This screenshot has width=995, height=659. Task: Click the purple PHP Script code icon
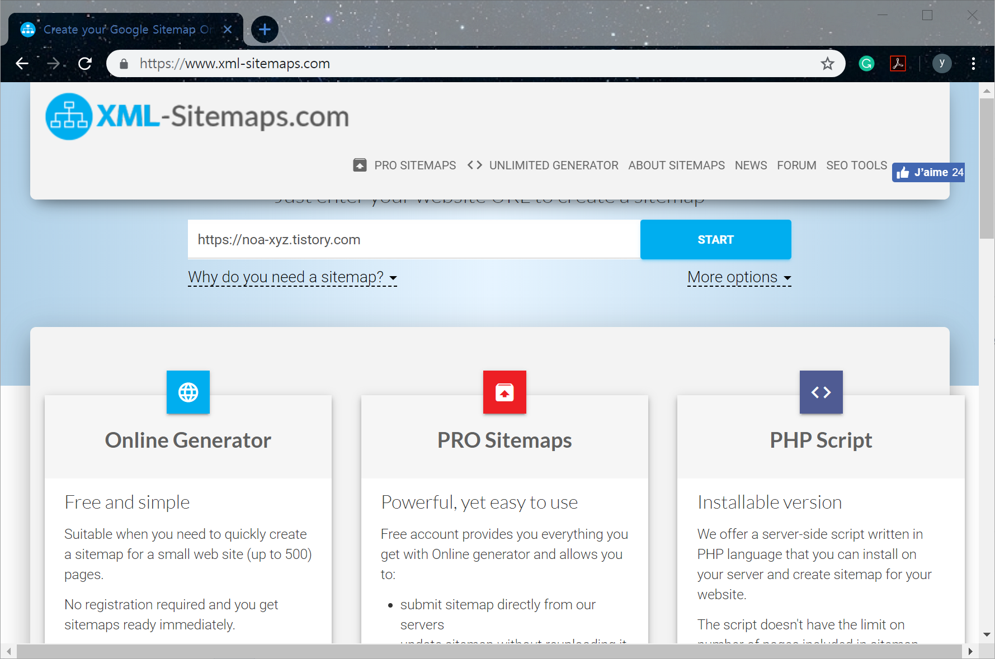pos(821,392)
